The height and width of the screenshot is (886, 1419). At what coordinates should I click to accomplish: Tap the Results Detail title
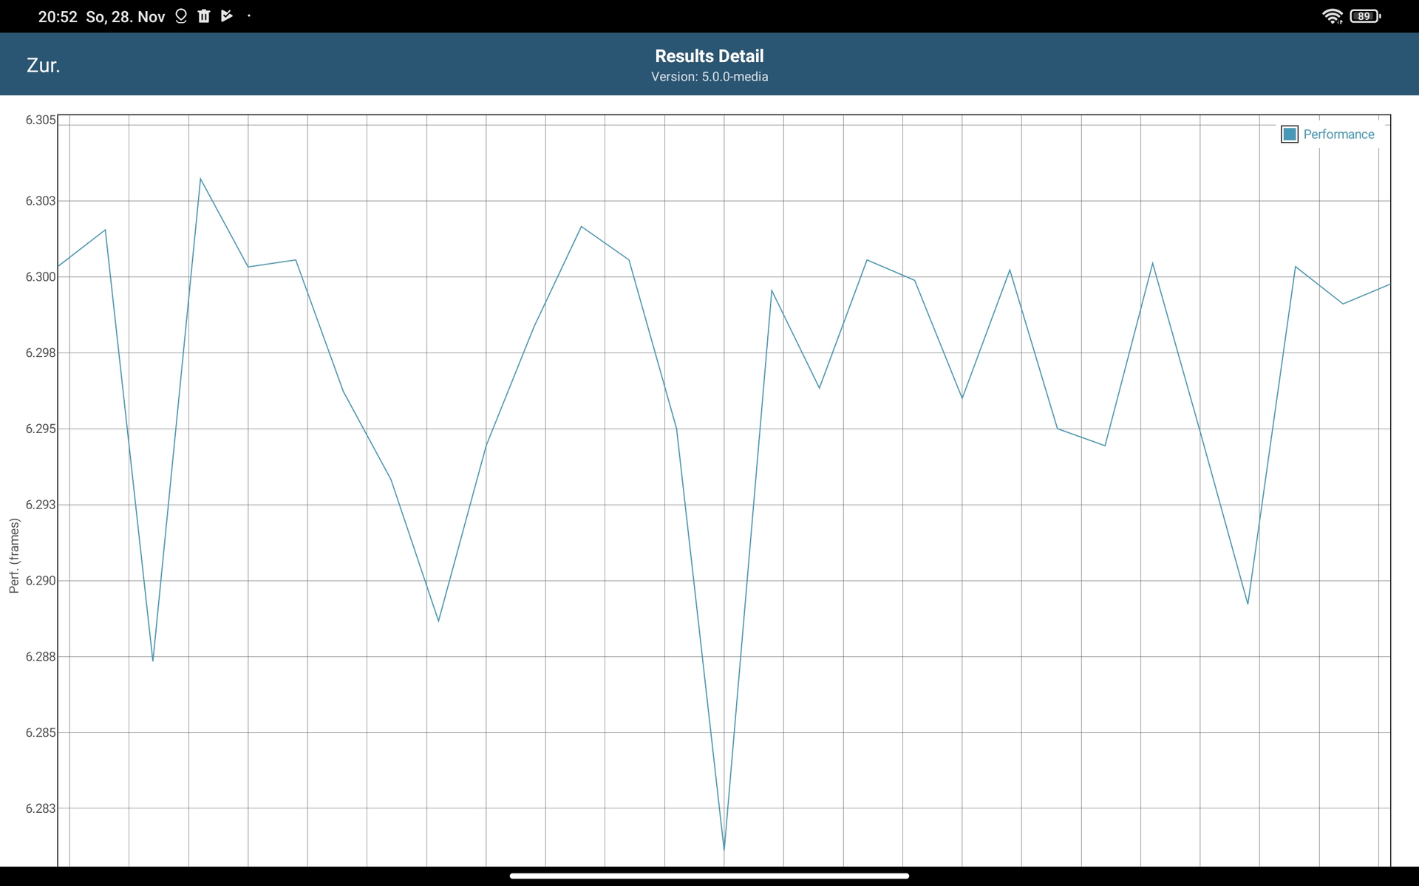click(x=709, y=56)
